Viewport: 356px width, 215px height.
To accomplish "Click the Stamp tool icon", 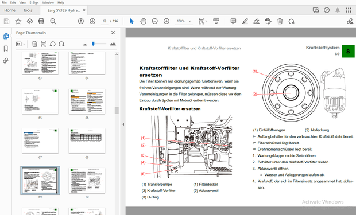I will click(268, 21).
